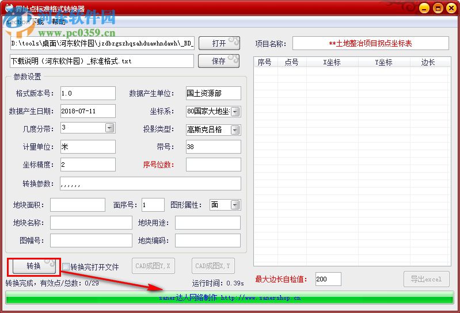
Task: Edit the 数据产生日期 field
Action: pos(88,111)
